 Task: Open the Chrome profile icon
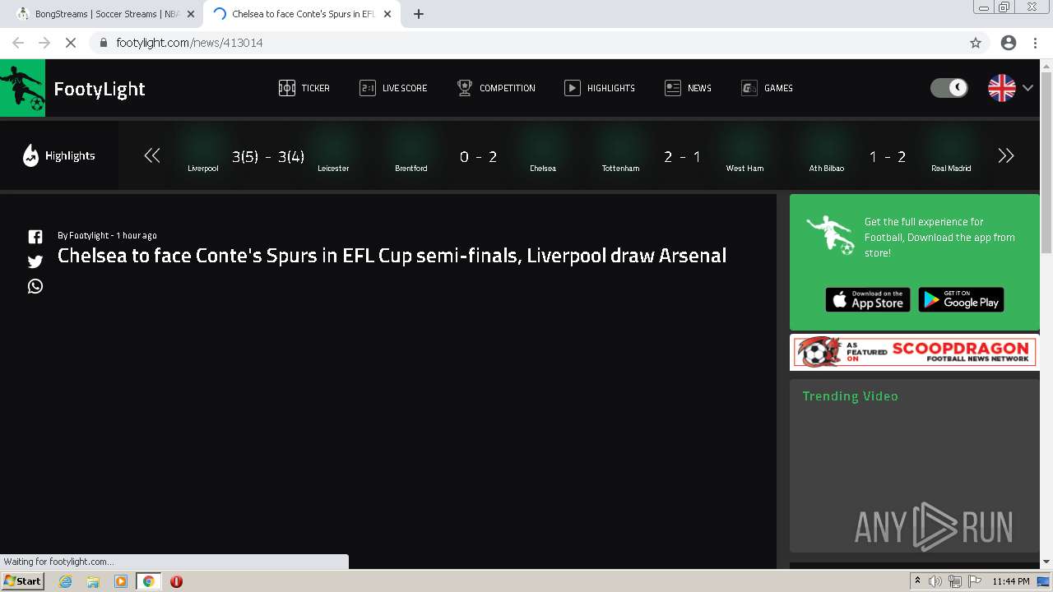pos(1009,43)
